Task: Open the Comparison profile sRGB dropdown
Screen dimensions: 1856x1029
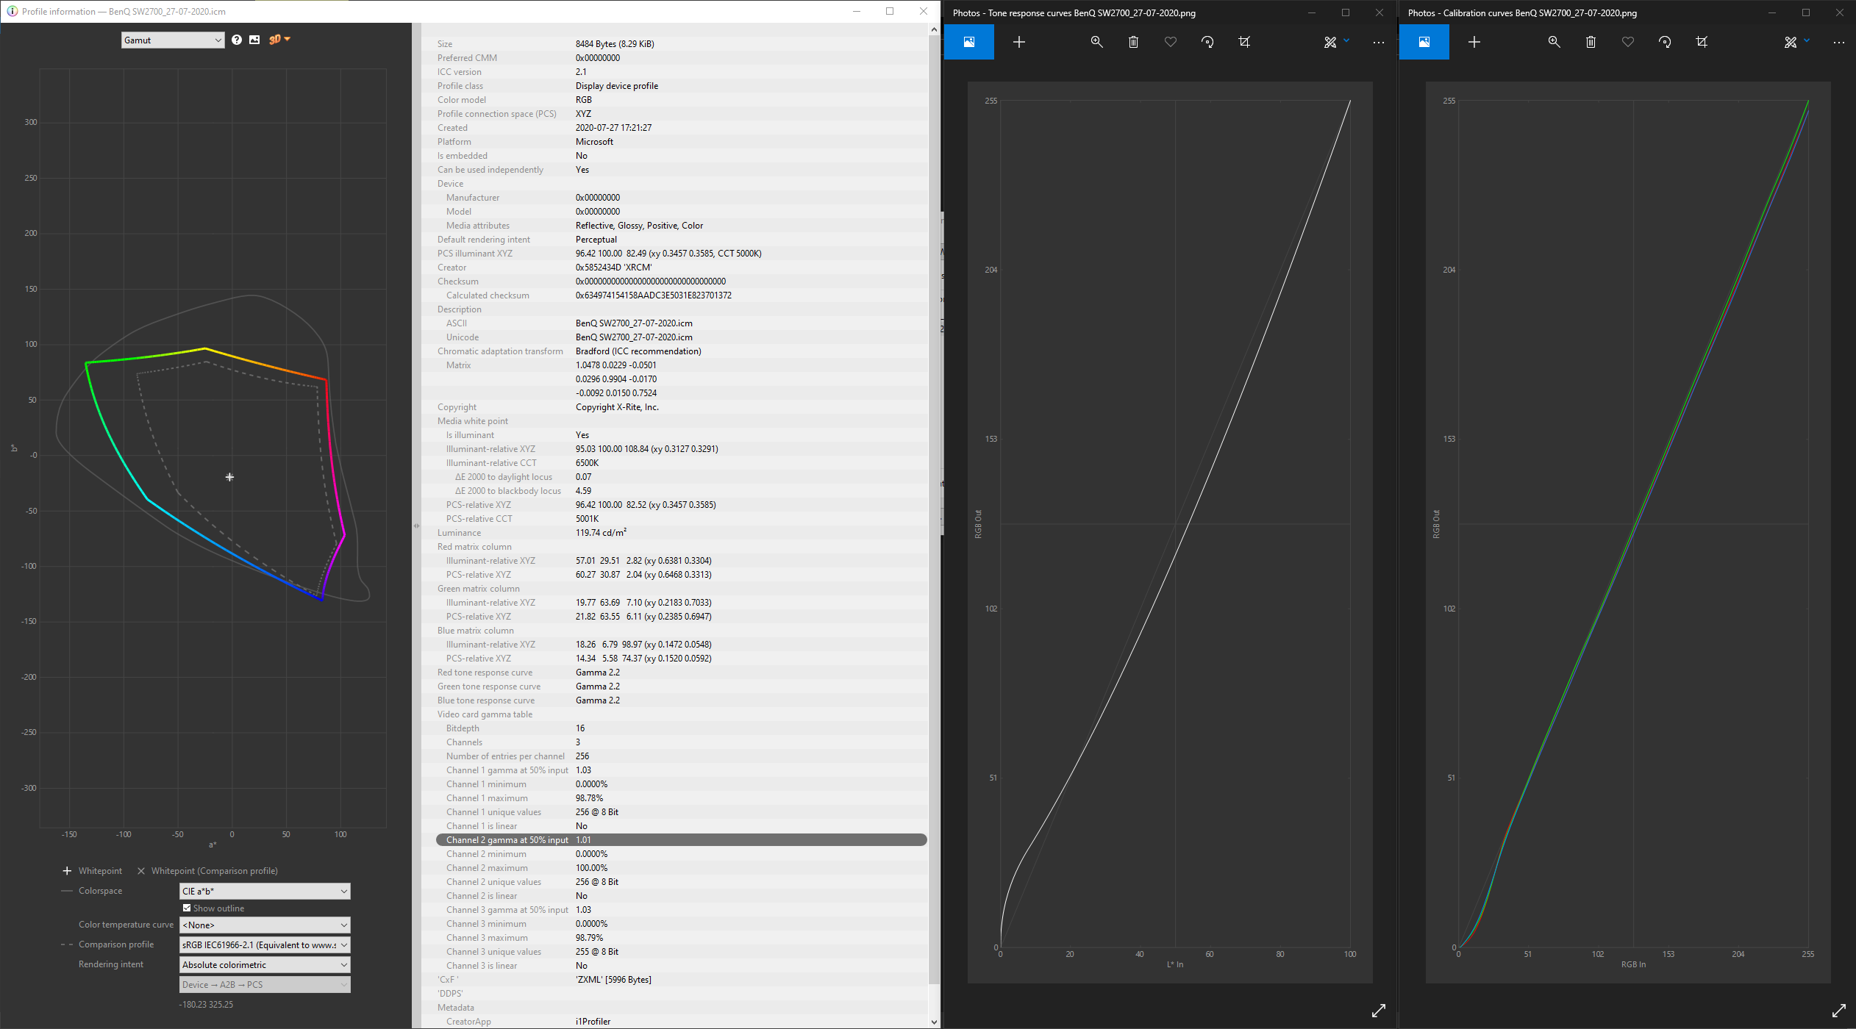Action: (x=265, y=945)
